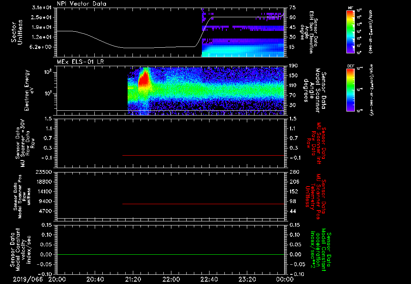Select the "MEx ELS-01 LR" panel title
This screenshot has width=411, height=284.
(x=80, y=62)
